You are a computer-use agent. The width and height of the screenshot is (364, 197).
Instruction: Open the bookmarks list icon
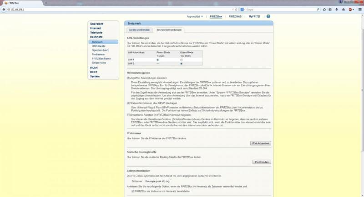click(x=330, y=9)
